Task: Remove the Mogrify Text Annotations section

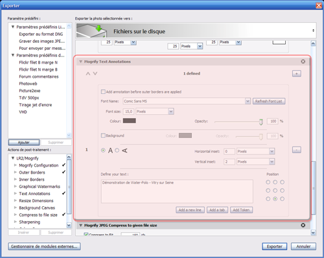Action: tap(303, 62)
